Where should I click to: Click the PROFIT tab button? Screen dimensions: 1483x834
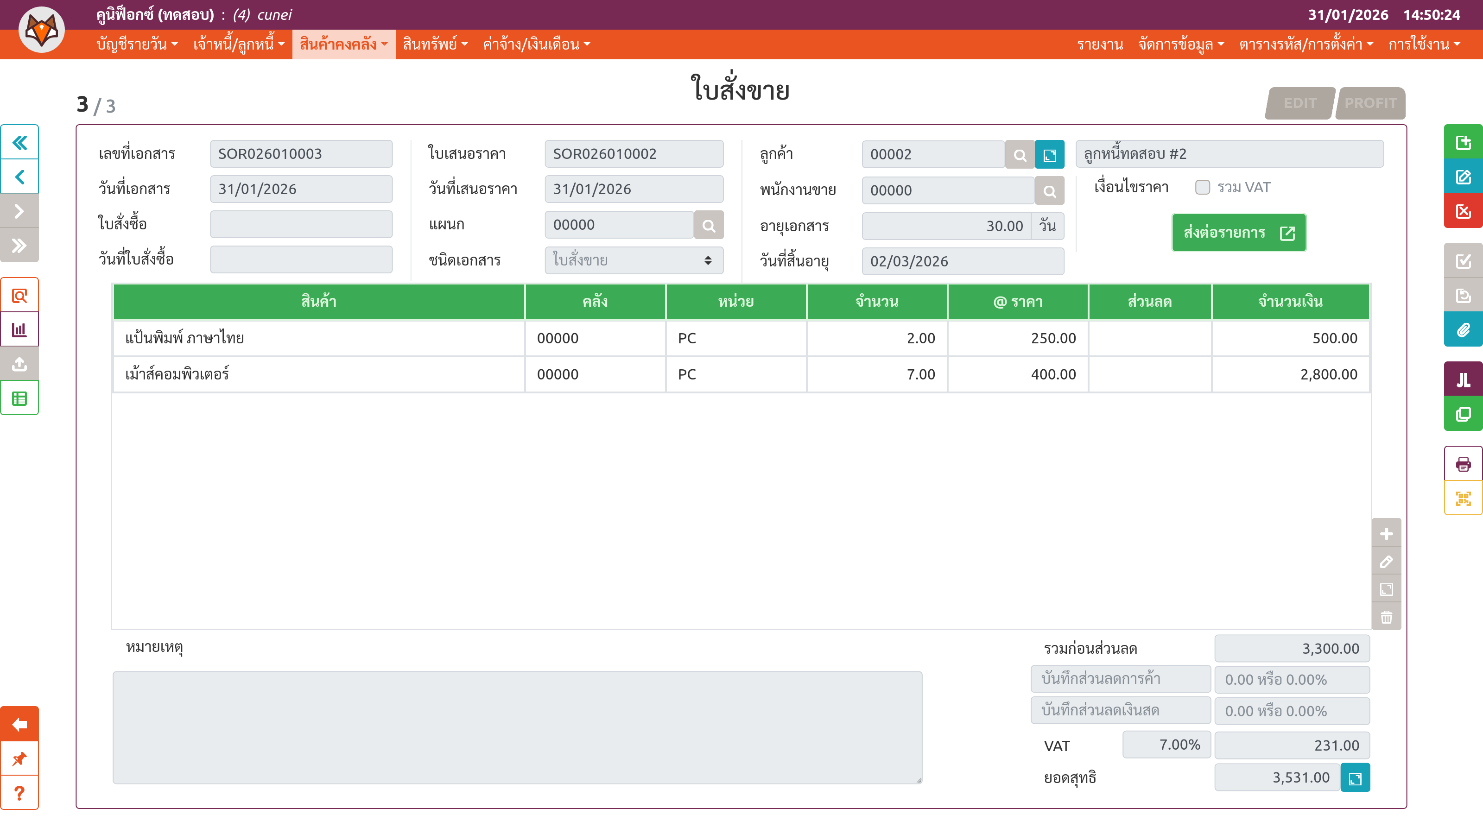pos(1370,103)
